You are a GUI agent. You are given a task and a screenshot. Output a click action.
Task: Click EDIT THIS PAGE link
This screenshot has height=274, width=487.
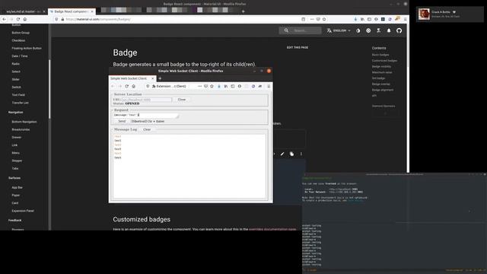pos(298,47)
